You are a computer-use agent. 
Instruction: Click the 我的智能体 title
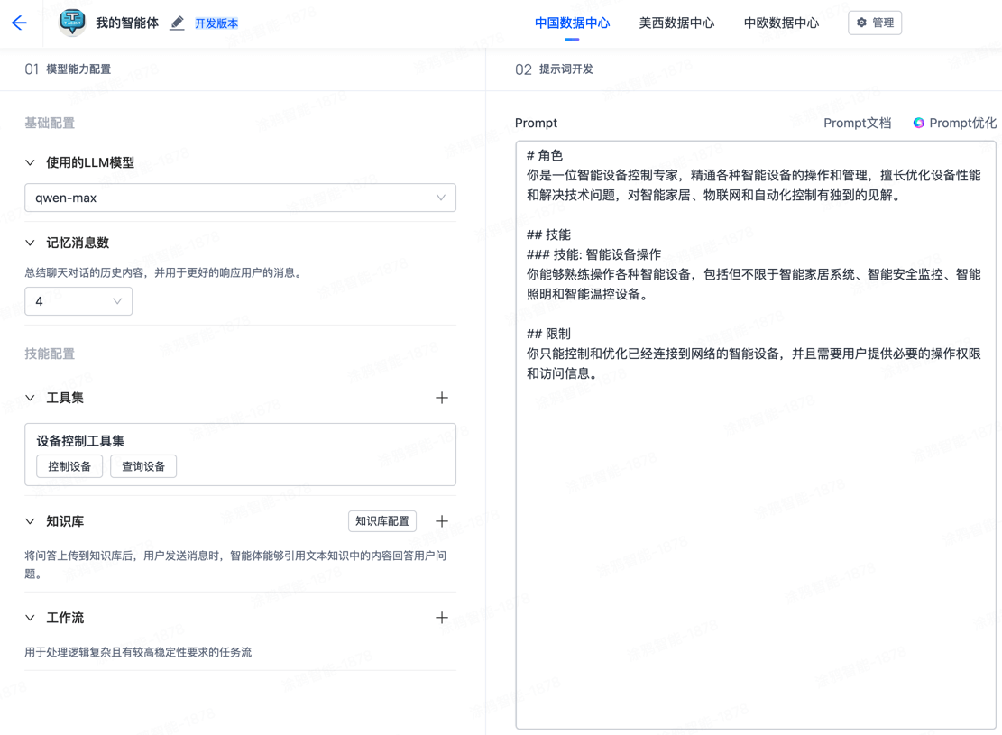coord(127,23)
